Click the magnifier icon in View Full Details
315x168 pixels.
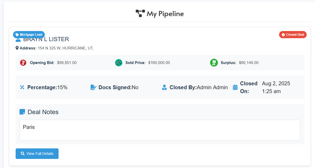[x=23, y=154]
